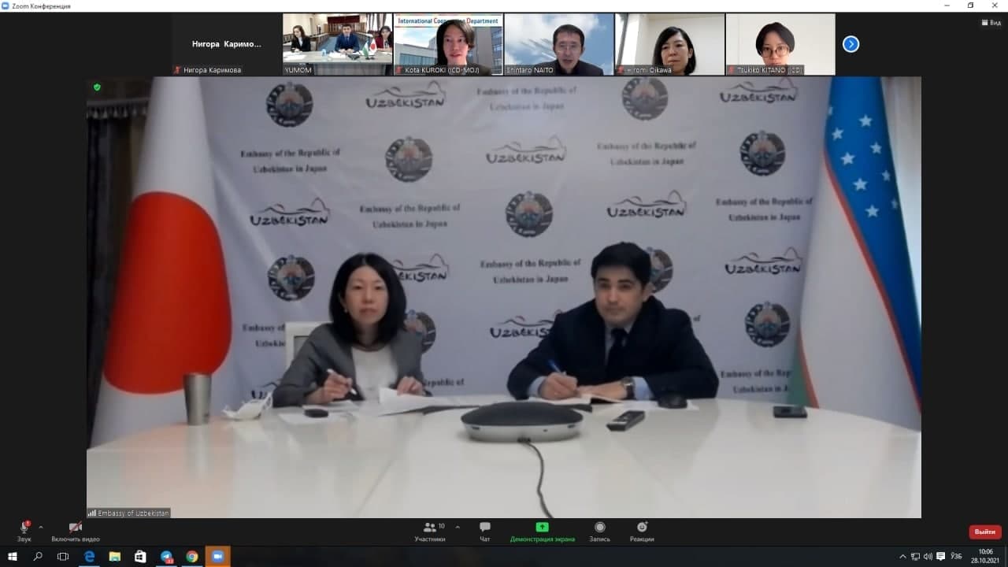This screenshot has width=1008, height=567.
Task: Leave meeting with red Выйти button
Action: point(985,532)
